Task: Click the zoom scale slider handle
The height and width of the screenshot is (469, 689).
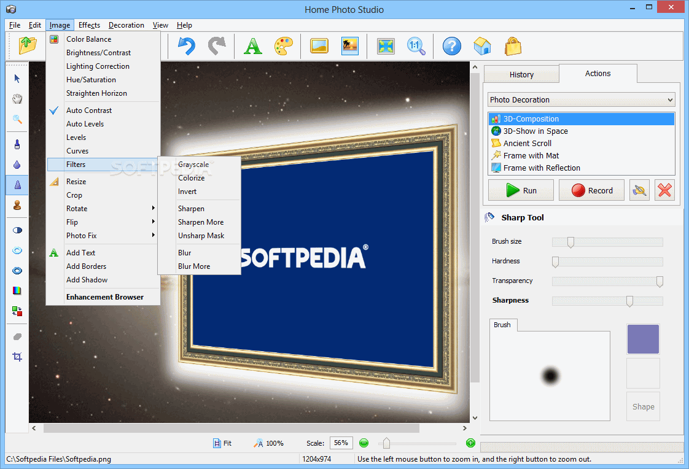Action: 386,443
